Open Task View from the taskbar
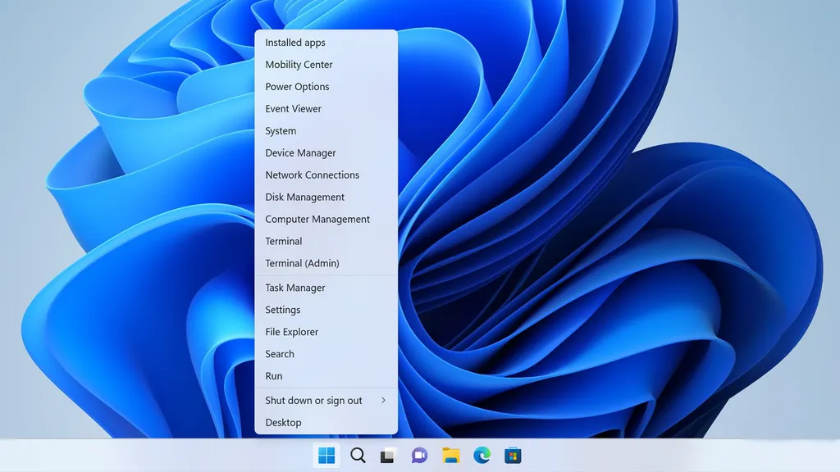The width and height of the screenshot is (840, 472). tap(388, 456)
